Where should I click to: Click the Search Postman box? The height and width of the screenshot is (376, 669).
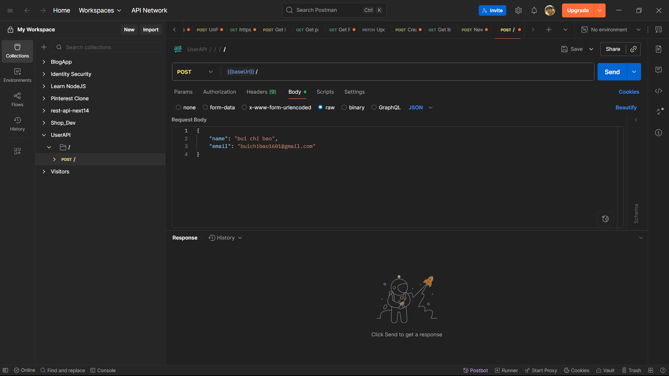pyautogui.click(x=334, y=10)
